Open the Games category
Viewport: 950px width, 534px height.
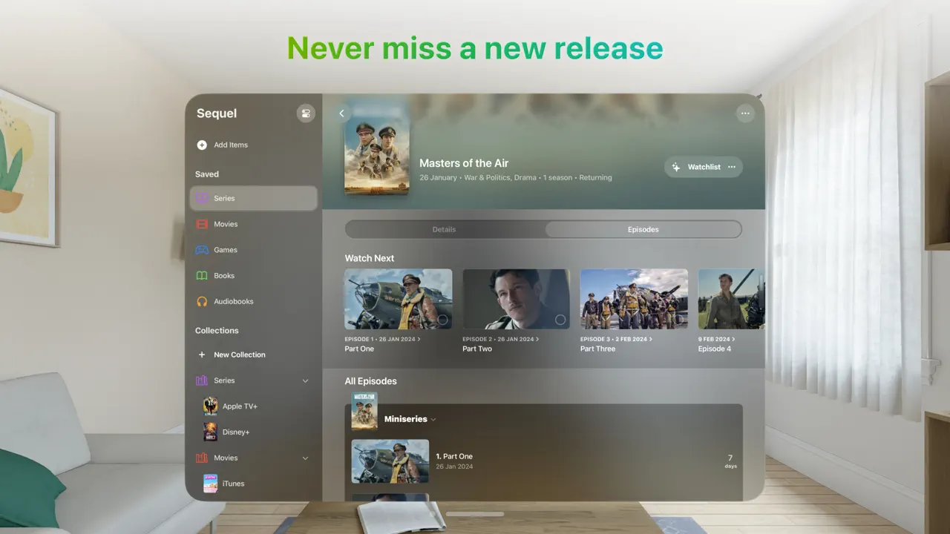click(254, 250)
